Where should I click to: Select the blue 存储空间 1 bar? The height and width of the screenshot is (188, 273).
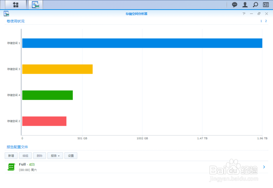tap(142, 43)
